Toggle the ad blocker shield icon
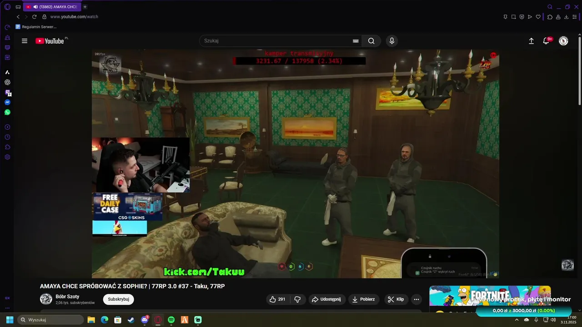582x327 pixels. 522,17
